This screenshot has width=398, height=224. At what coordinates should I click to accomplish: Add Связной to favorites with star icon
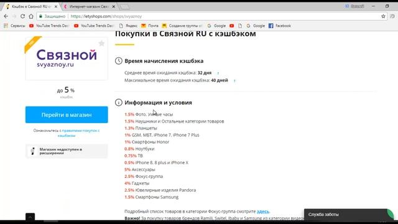point(101,44)
